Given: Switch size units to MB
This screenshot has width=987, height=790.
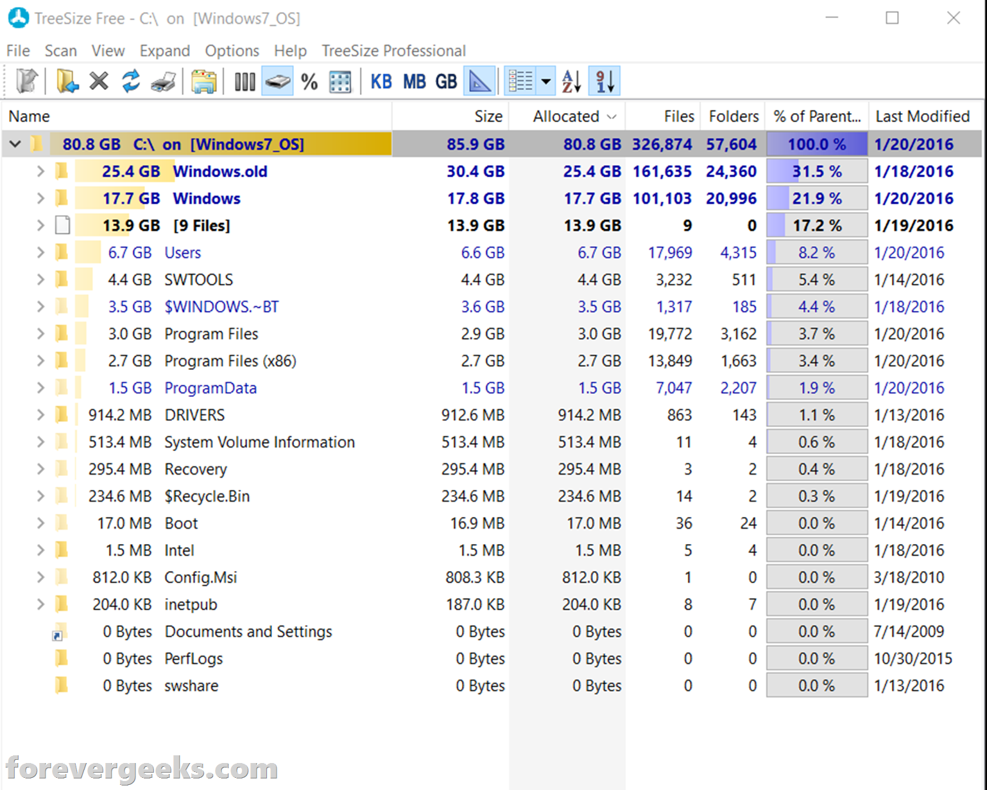Looking at the screenshot, I should tap(414, 82).
